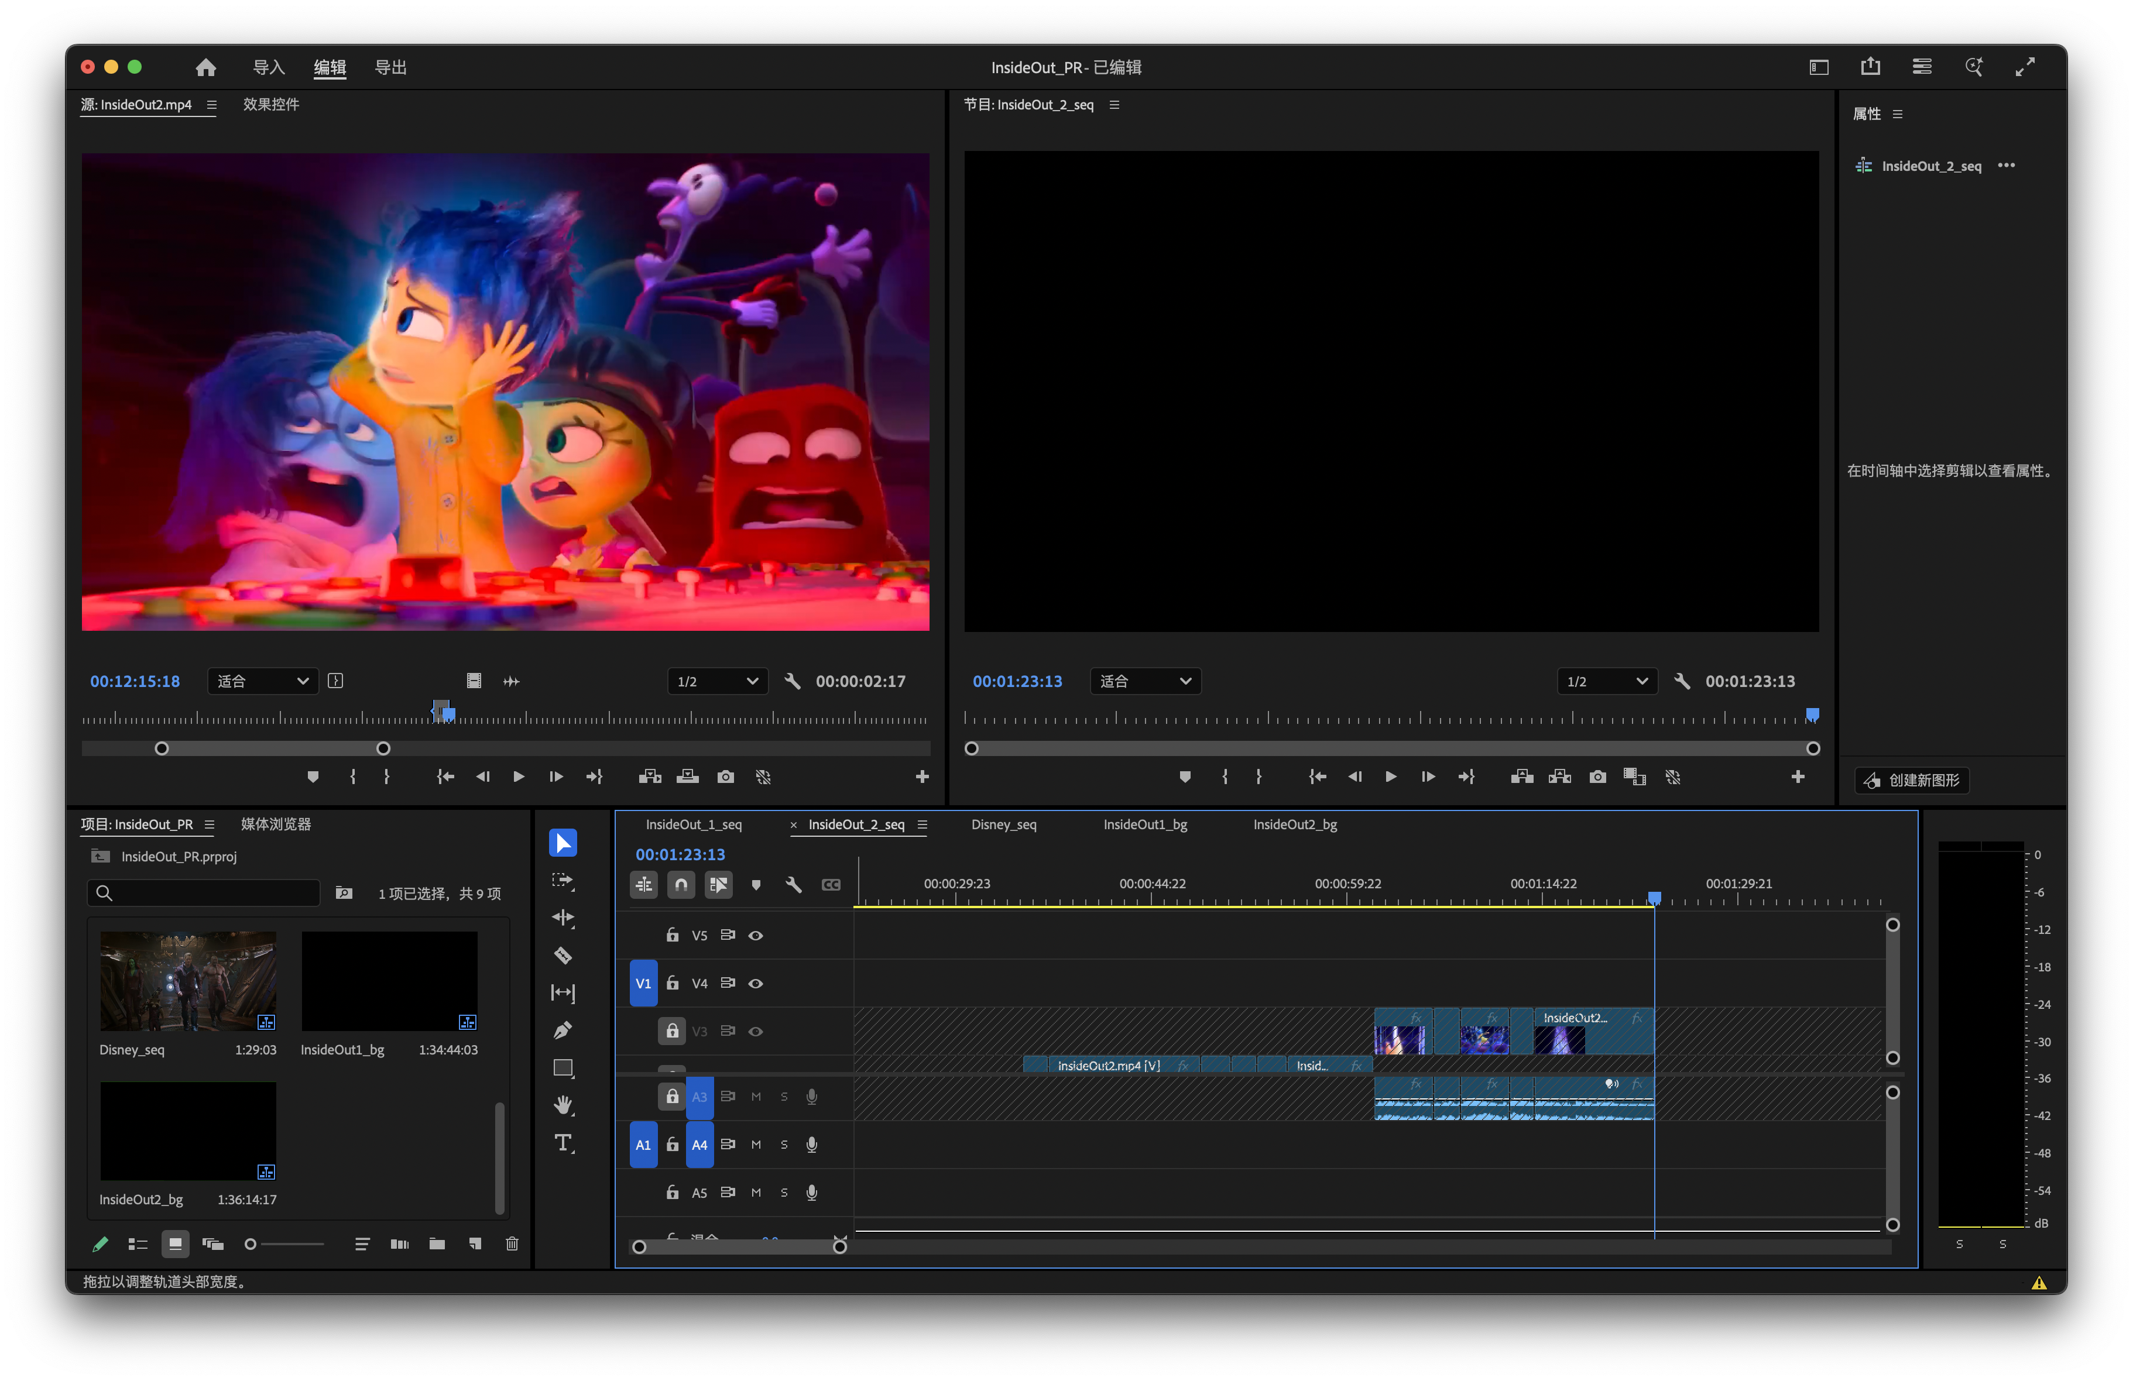Select the Track Select Forward tool
2133x1381 pixels.
click(x=563, y=880)
